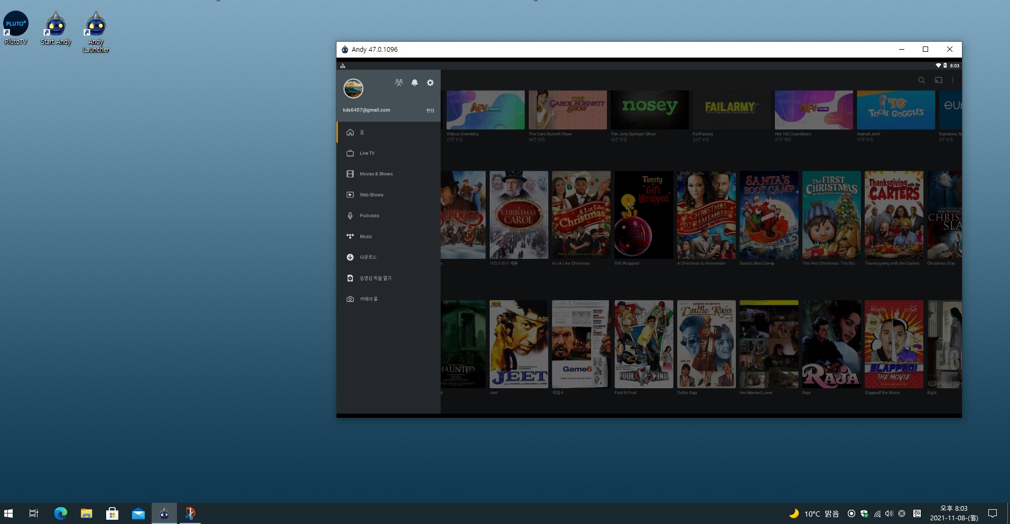Viewport: 1010px width, 524px height.
Task: Click the 편집 edit link beside the email
Action: (x=430, y=110)
